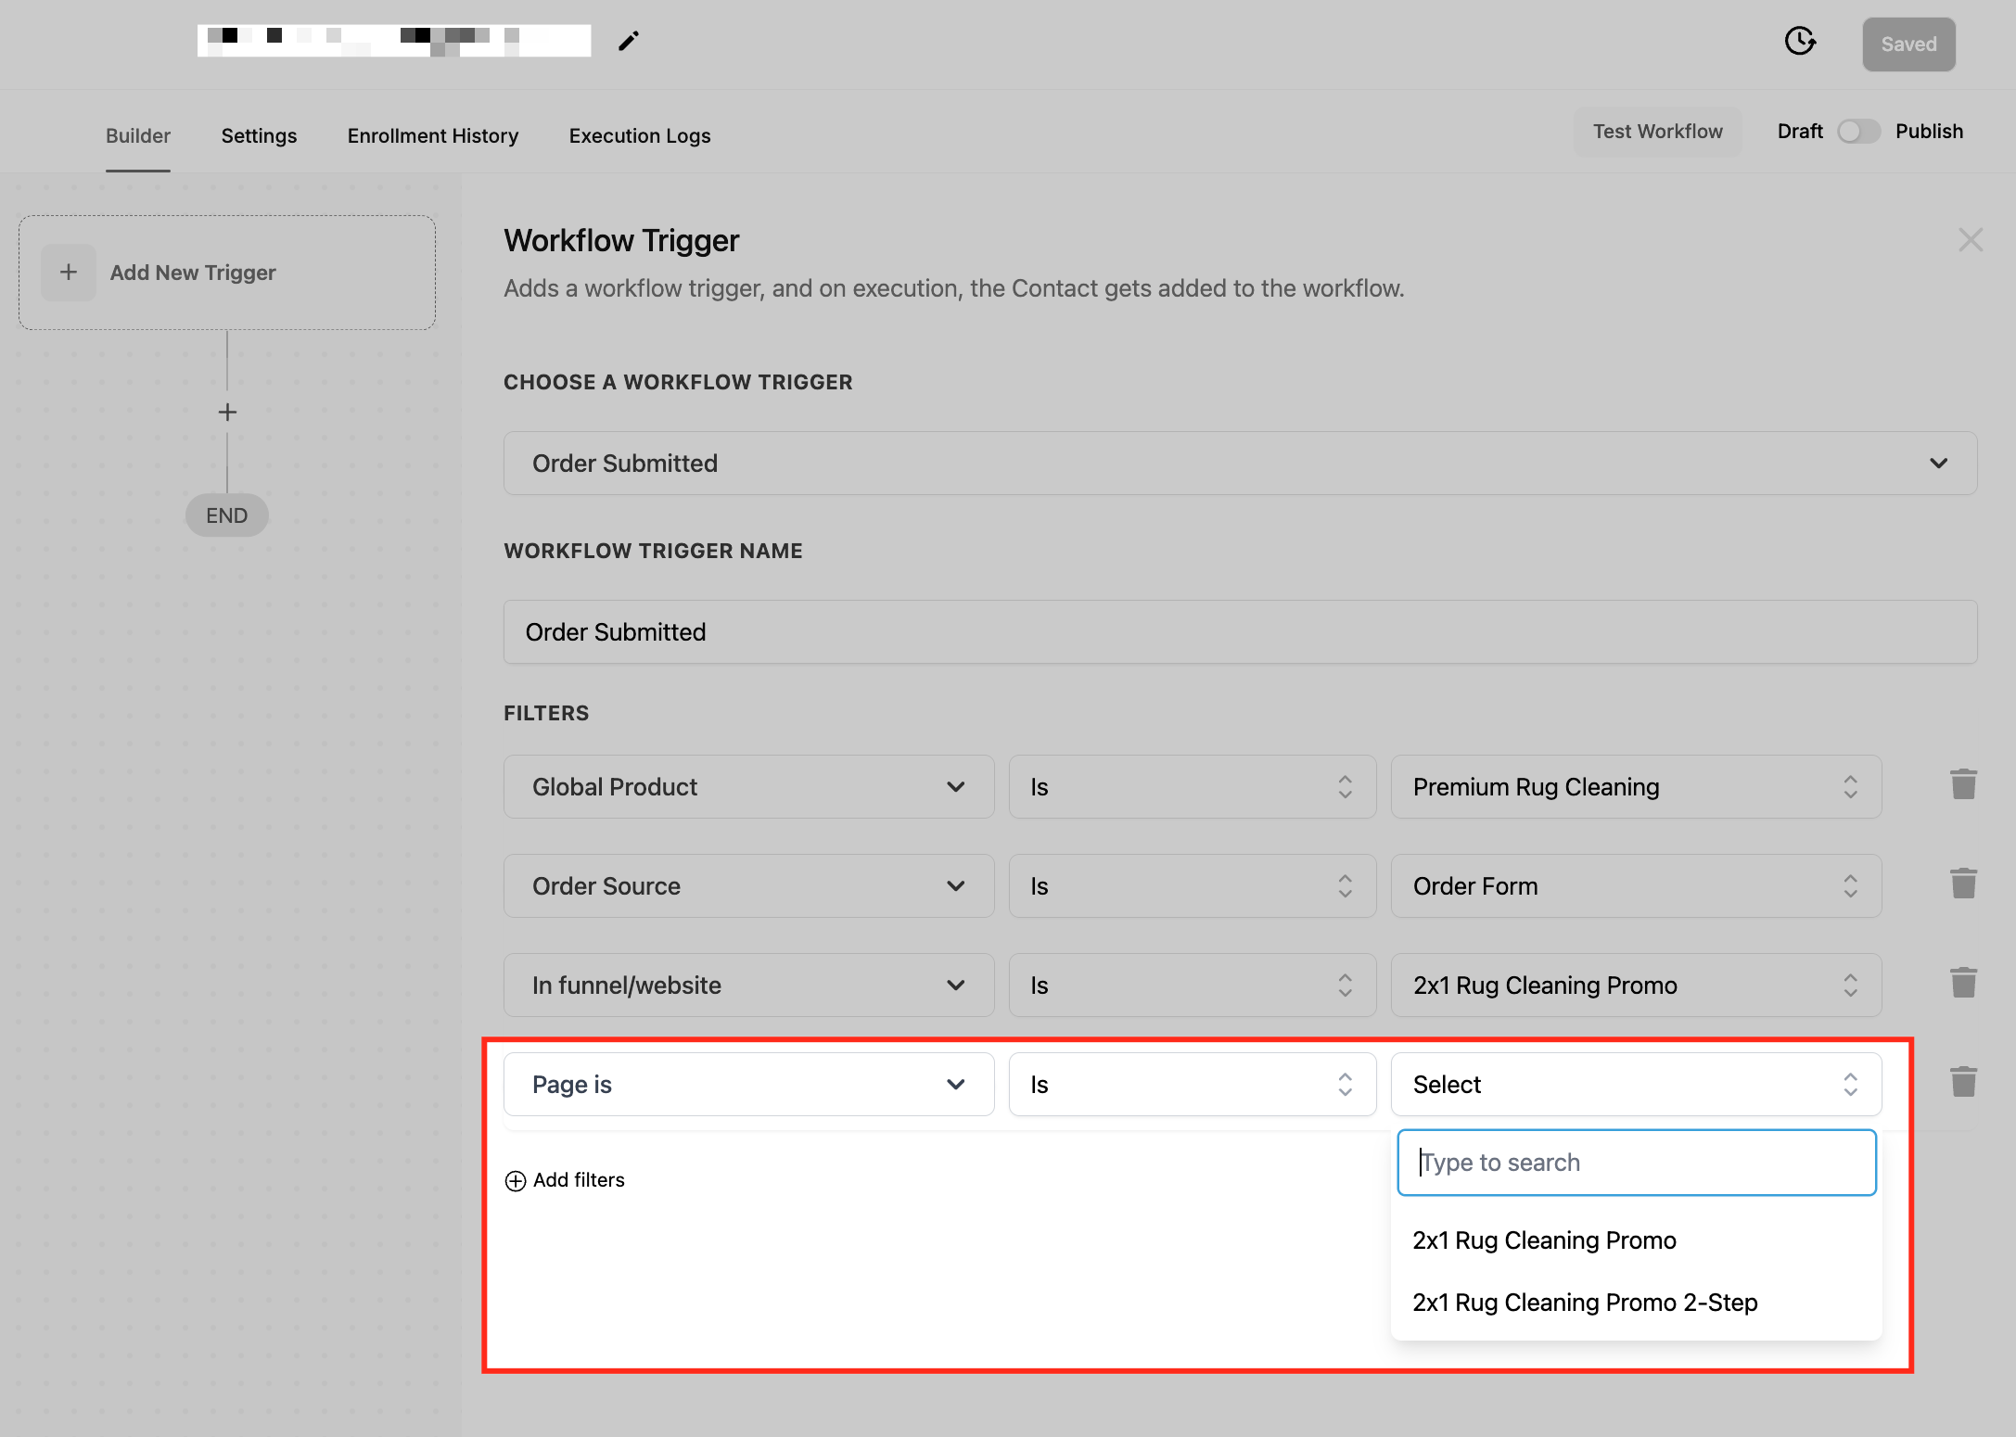This screenshot has width=2016, height=1437.
Task: Delete the In funnel/website filter row
Action: [1962, 984]
